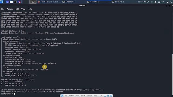Screen dimensions: 173x97
Task: Close the Shell No. 1 window
Action: tap(172, 6)
